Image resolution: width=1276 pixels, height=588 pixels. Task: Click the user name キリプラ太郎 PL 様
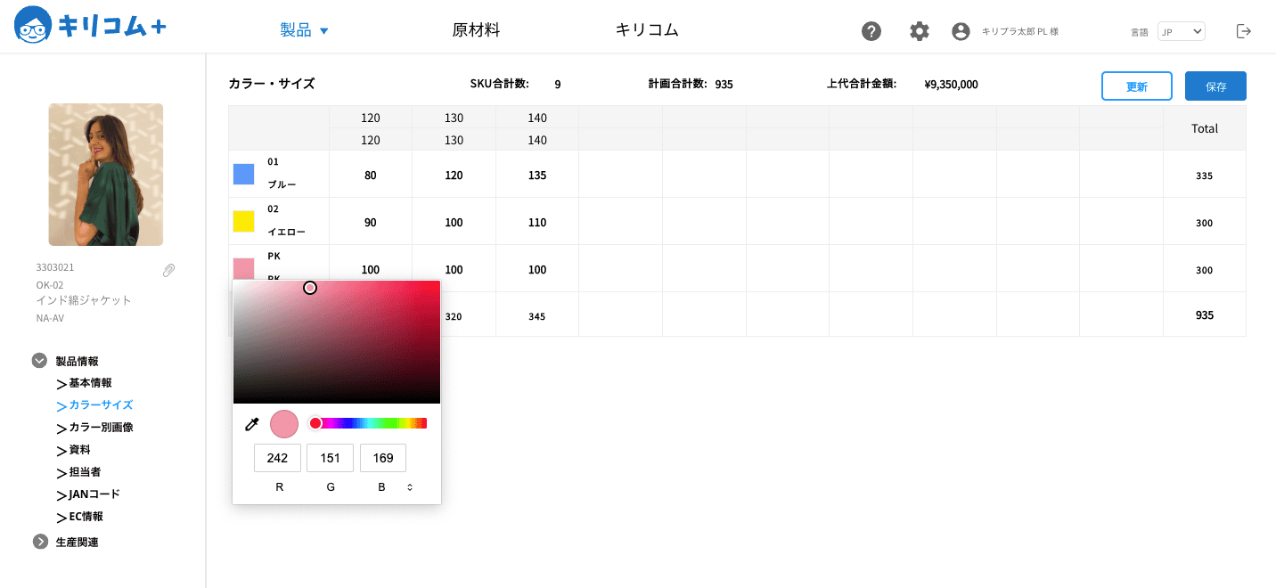[x=1020, y=31]
